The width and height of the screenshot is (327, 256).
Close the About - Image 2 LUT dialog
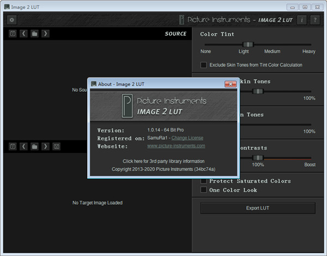[231, 84]
